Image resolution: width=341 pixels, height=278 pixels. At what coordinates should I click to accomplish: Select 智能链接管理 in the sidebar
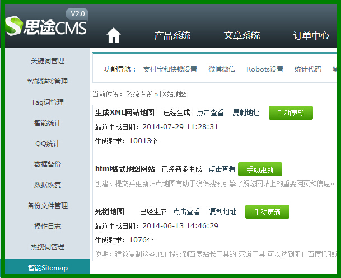tap(47, 81)
